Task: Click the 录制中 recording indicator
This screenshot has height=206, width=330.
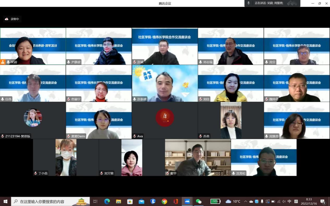Action: pos(12,19)
